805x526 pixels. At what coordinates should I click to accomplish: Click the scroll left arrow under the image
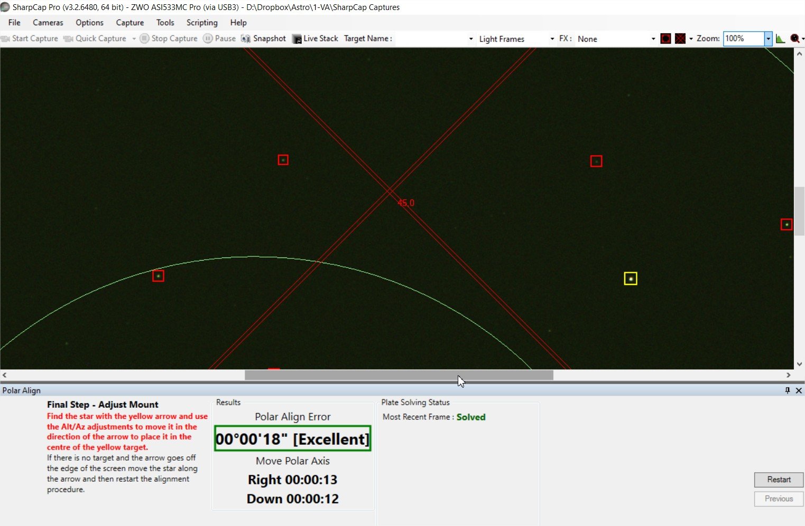5,375
